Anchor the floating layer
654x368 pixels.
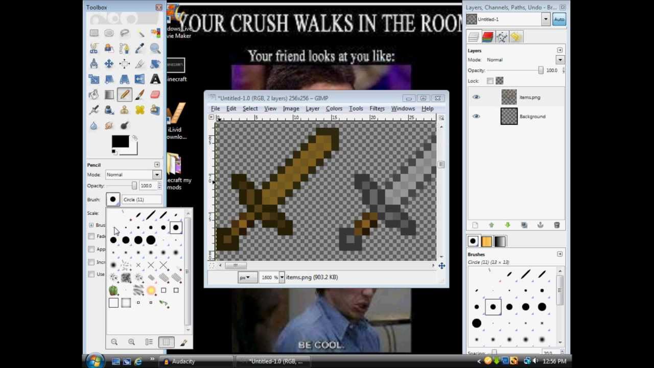(540, 225)
